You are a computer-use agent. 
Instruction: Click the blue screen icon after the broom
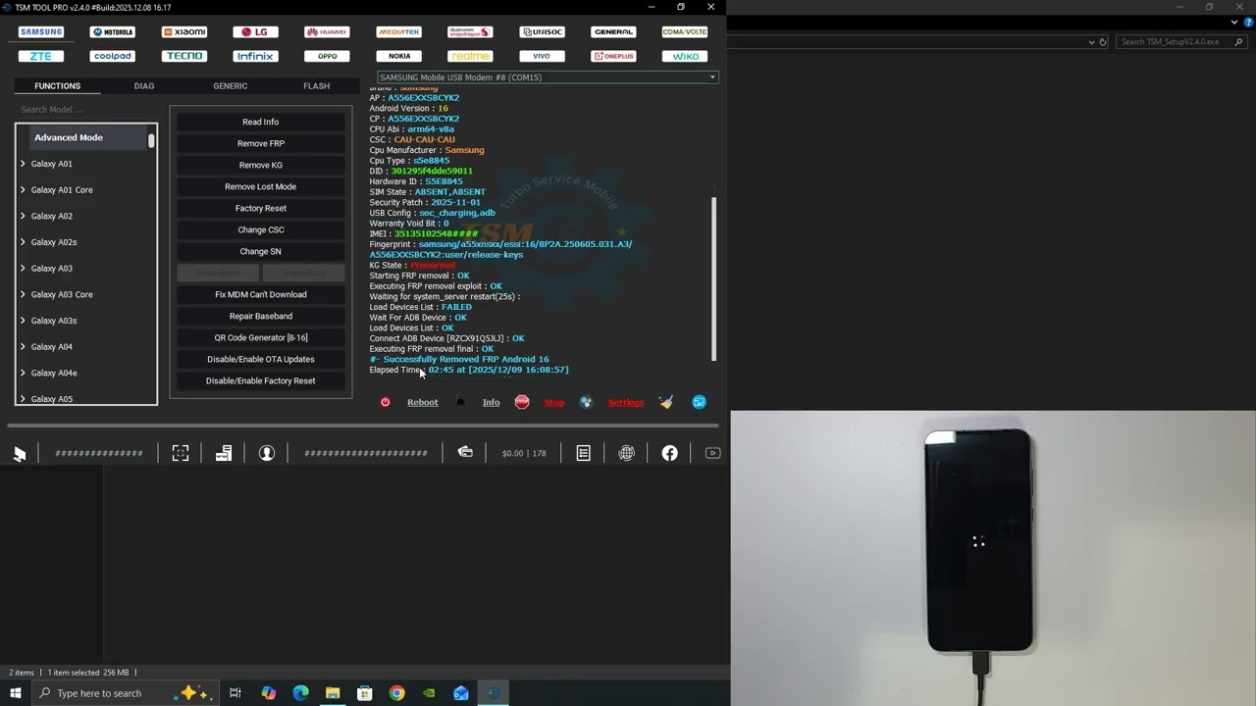tap(699, 402)
